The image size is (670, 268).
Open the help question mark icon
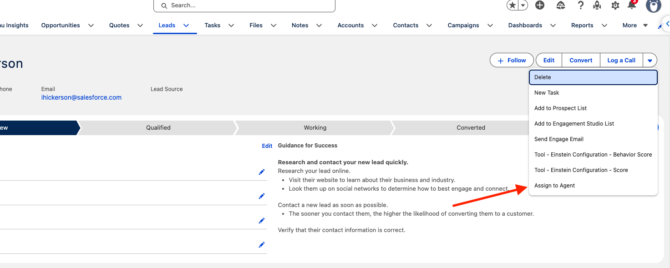580,5
